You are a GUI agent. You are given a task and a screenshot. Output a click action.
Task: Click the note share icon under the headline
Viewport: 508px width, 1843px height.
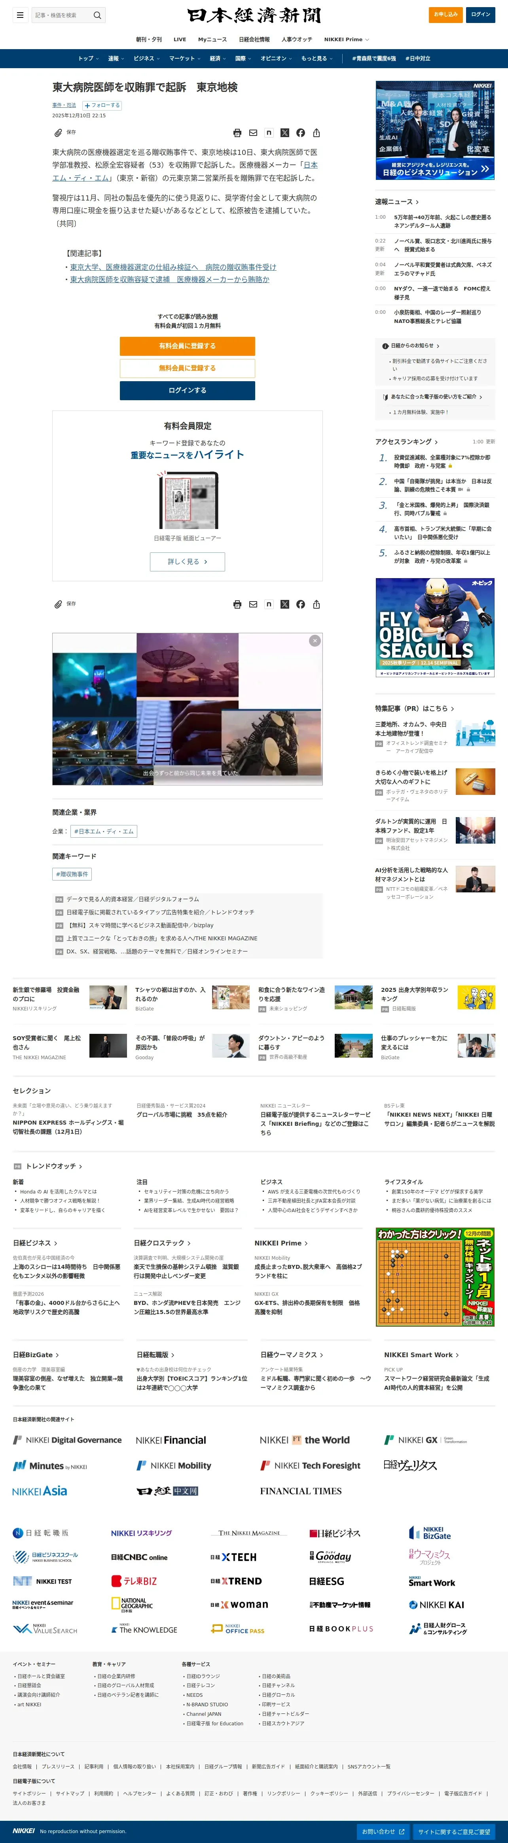tap(269, 133)
